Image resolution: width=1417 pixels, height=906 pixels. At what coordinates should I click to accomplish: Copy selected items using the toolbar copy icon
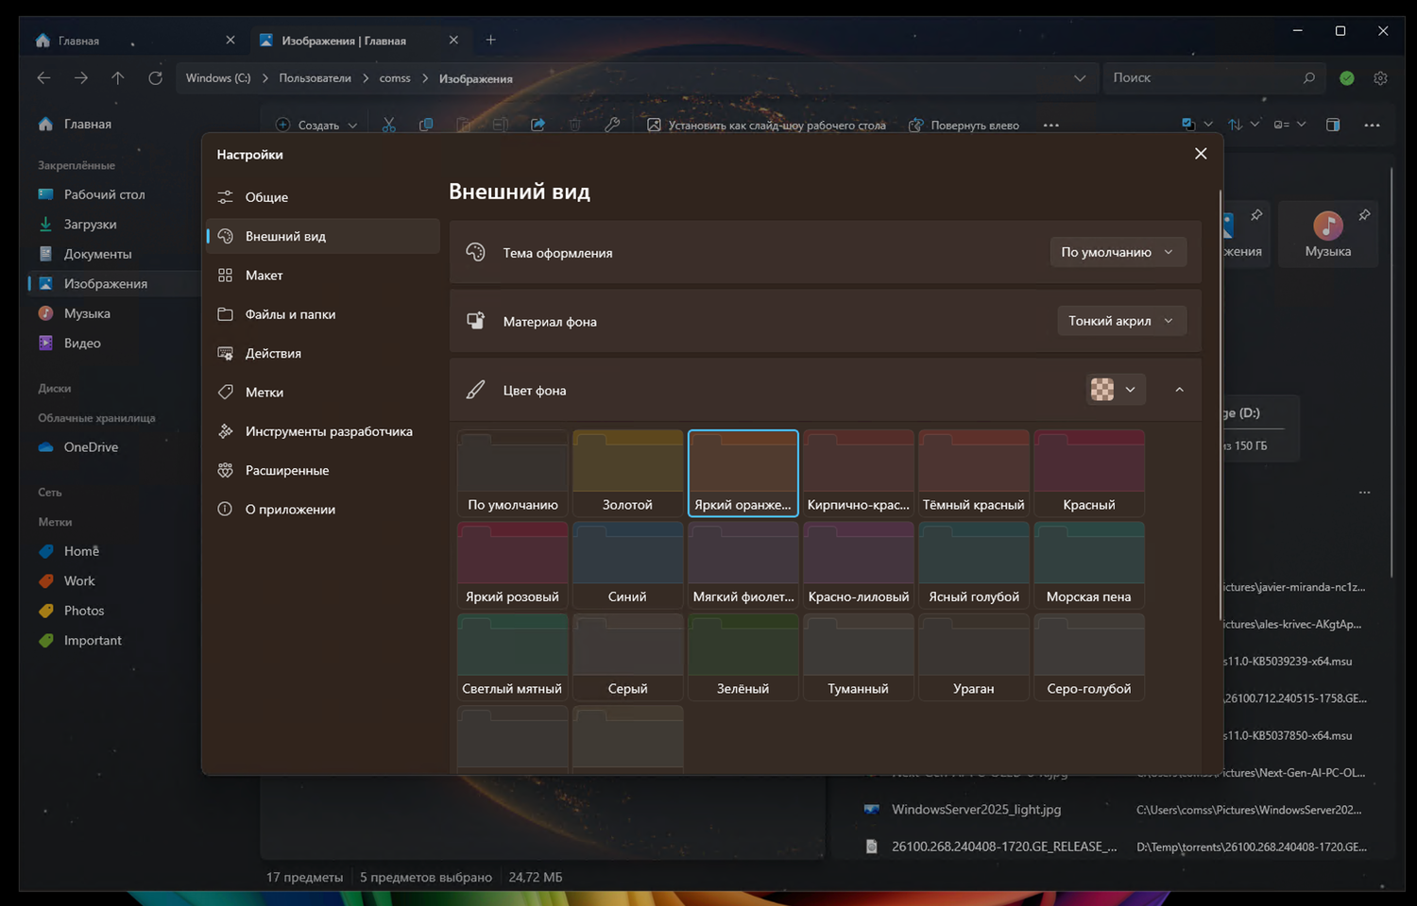click(x=426, y=125)
